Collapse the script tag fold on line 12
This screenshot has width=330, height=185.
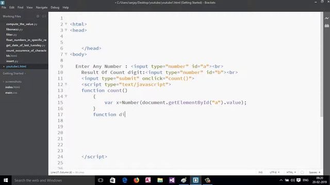click(66, 84)
